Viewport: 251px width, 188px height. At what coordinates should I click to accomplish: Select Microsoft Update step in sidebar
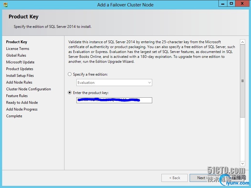(20, 62)
